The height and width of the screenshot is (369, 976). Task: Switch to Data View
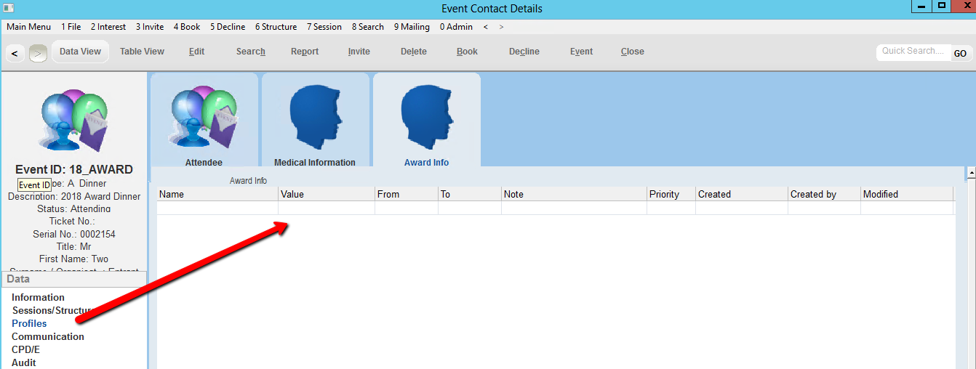[x=80, y=52]
